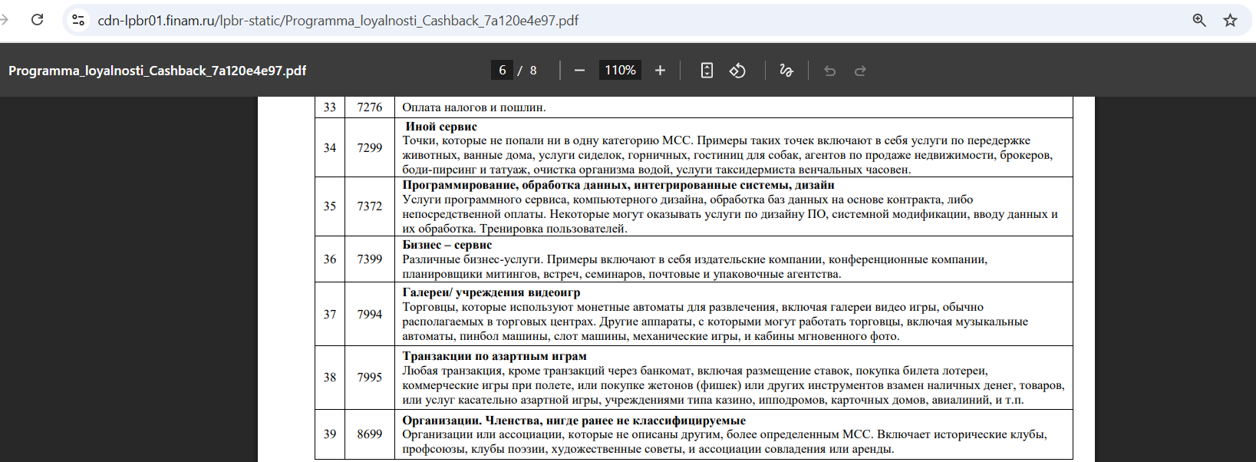This screenshot has height=462, width=1256.
Task: Open the browser zoom magnifier icon
Action: 1199,20
